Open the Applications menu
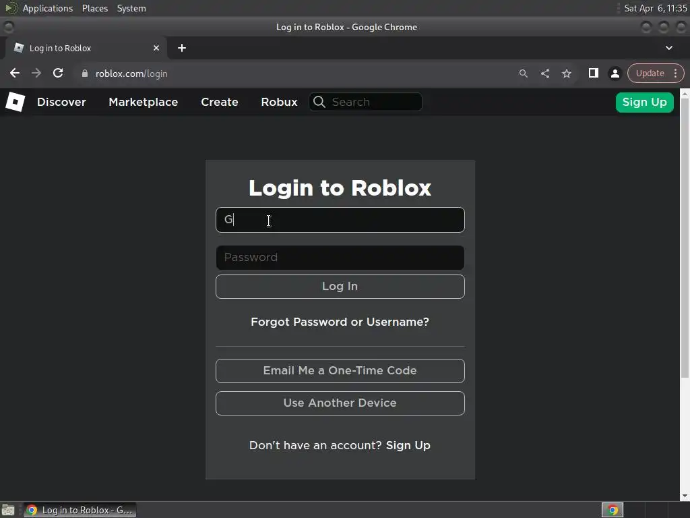 coord(48,8)
